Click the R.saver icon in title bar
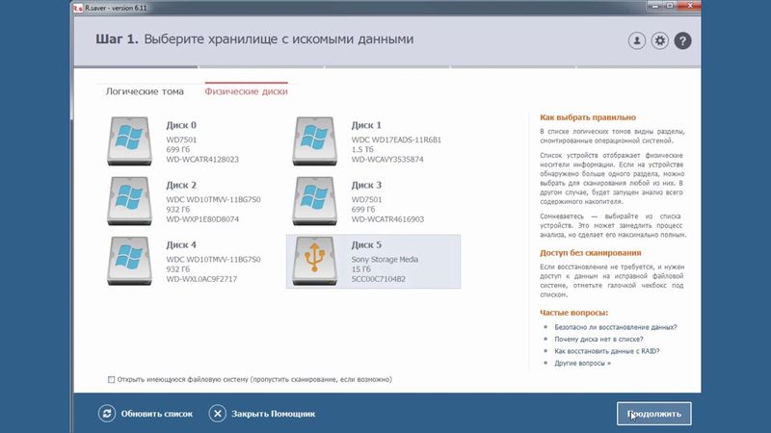771x433 pixels. click(x=78, y=8)
